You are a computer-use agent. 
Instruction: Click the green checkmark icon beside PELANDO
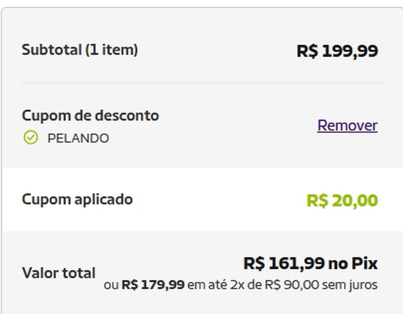click(x=30, y=138)
